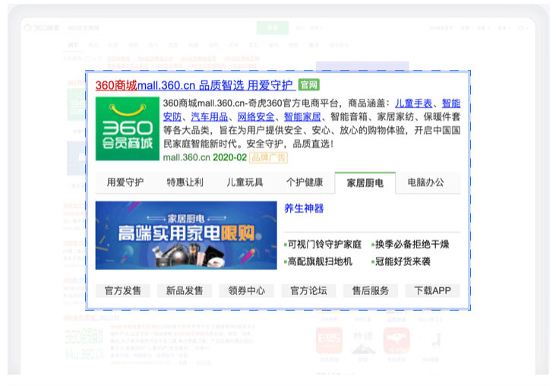The width and height of the screenshot is (556, 386).
Task: Open the 360商城 mall.360.cn title link
Action: click(194, 85)
